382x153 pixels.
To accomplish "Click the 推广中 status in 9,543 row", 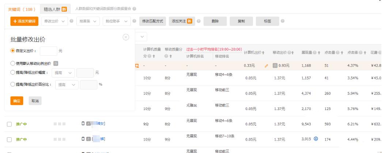I will pyautogui.click(x=22, y=124).
